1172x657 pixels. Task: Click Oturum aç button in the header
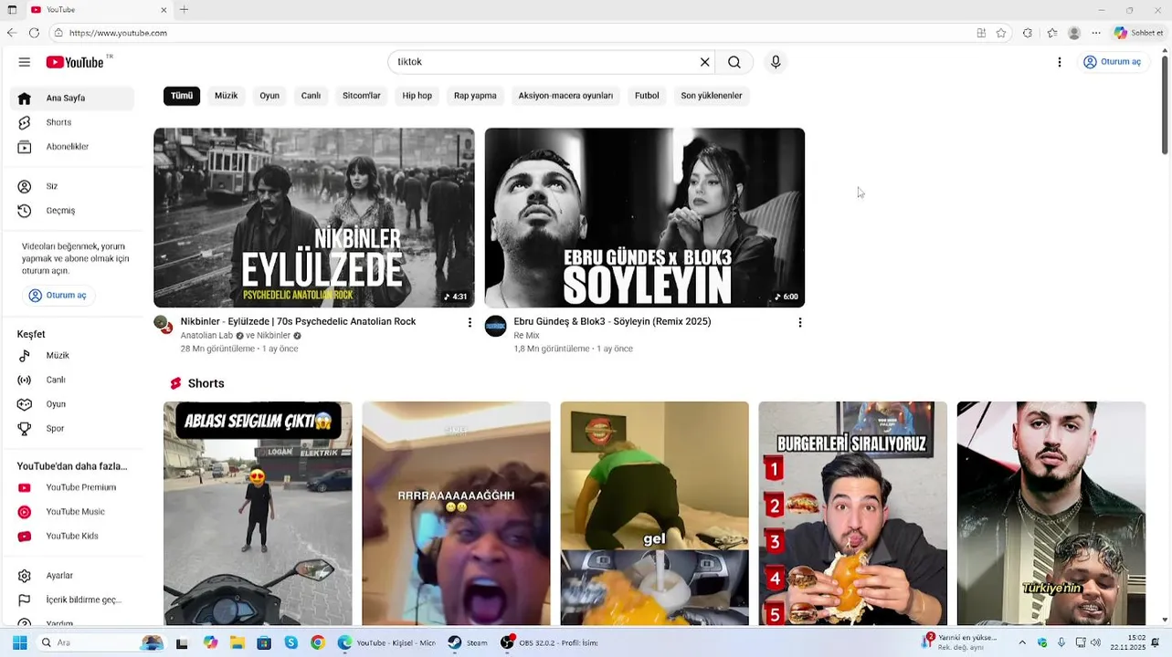[x=1112, y=62]
